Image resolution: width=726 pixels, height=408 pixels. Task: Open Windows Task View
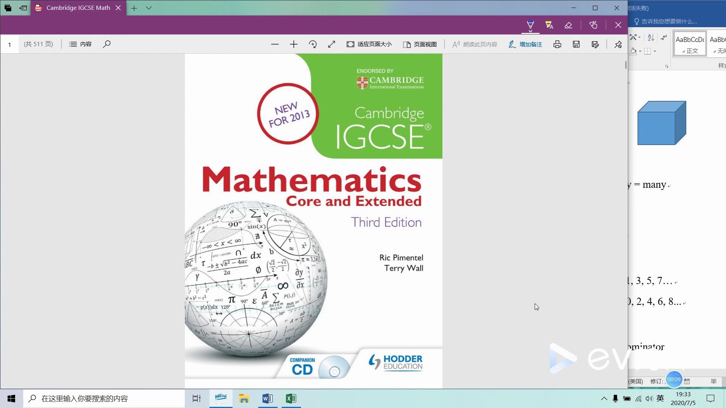[x=197, y=399]
